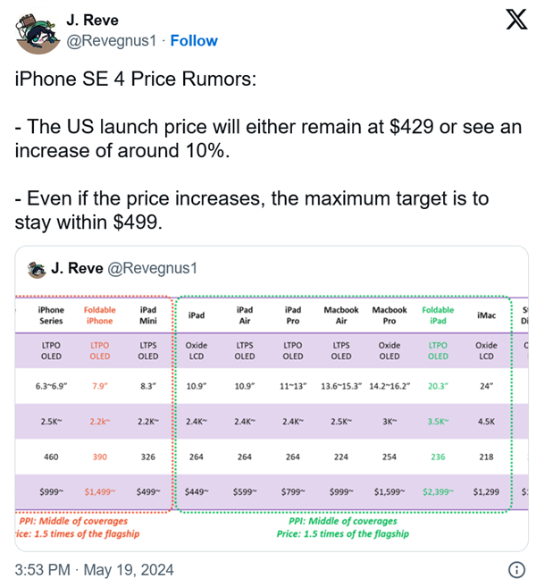Click the iPad Mini column header

(147, 314)
